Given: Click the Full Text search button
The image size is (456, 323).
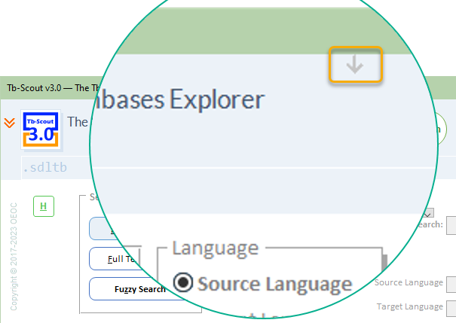Looking at the screenshot, I should [115, 258].
